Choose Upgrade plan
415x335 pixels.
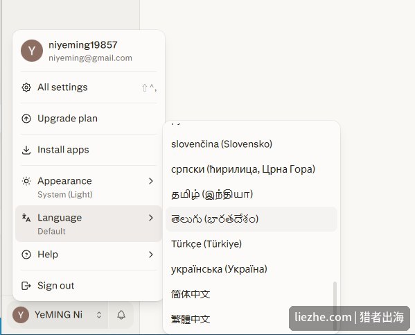[89, 119]
